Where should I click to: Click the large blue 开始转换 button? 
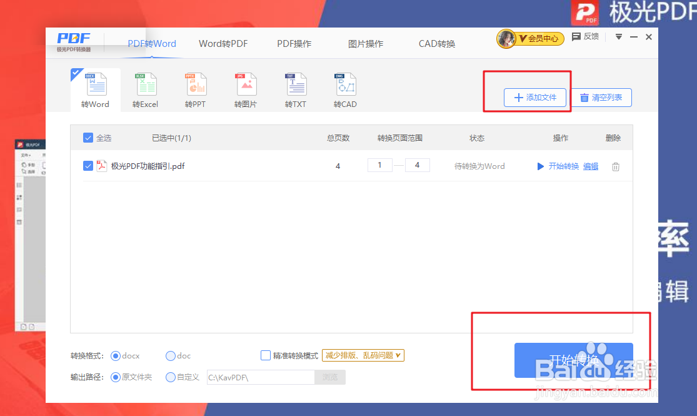[x=573, y=360]
